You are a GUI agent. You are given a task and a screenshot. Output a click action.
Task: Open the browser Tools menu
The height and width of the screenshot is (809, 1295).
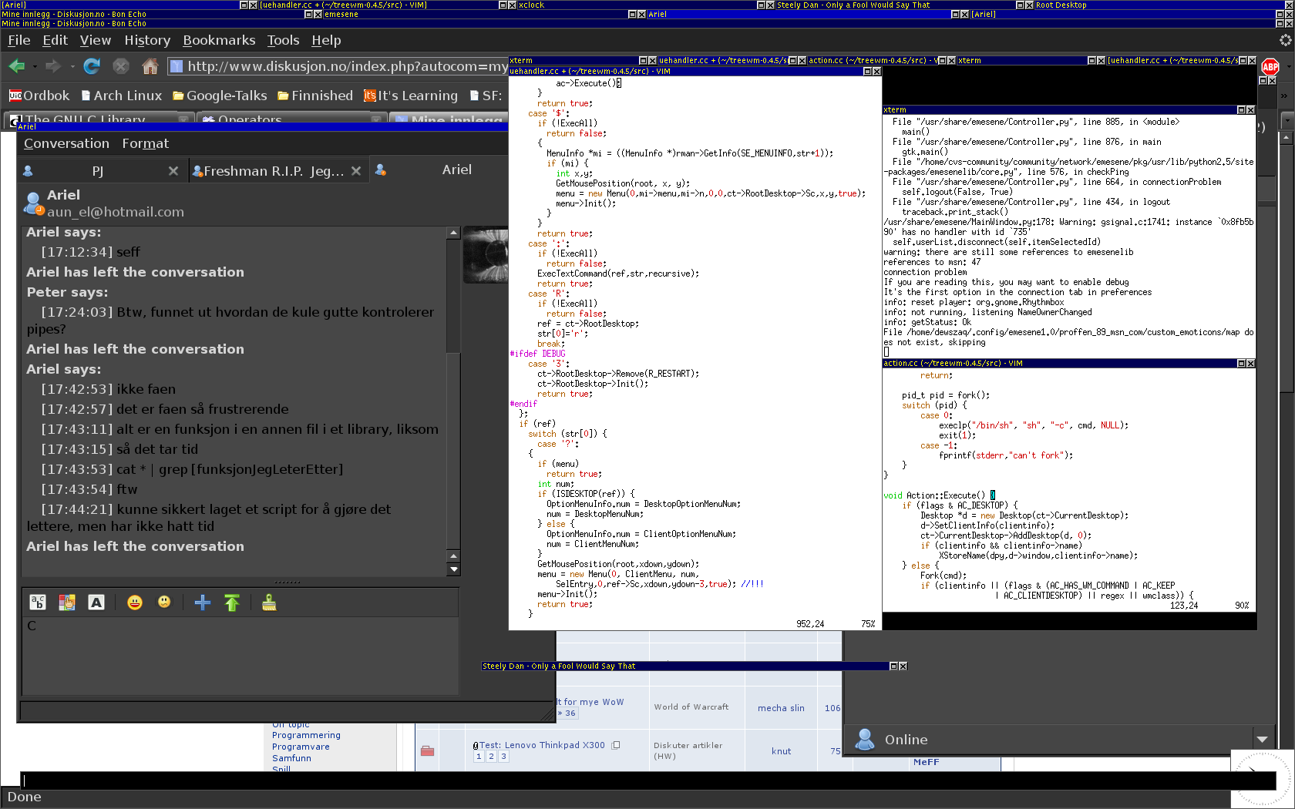tap(283, 40)
